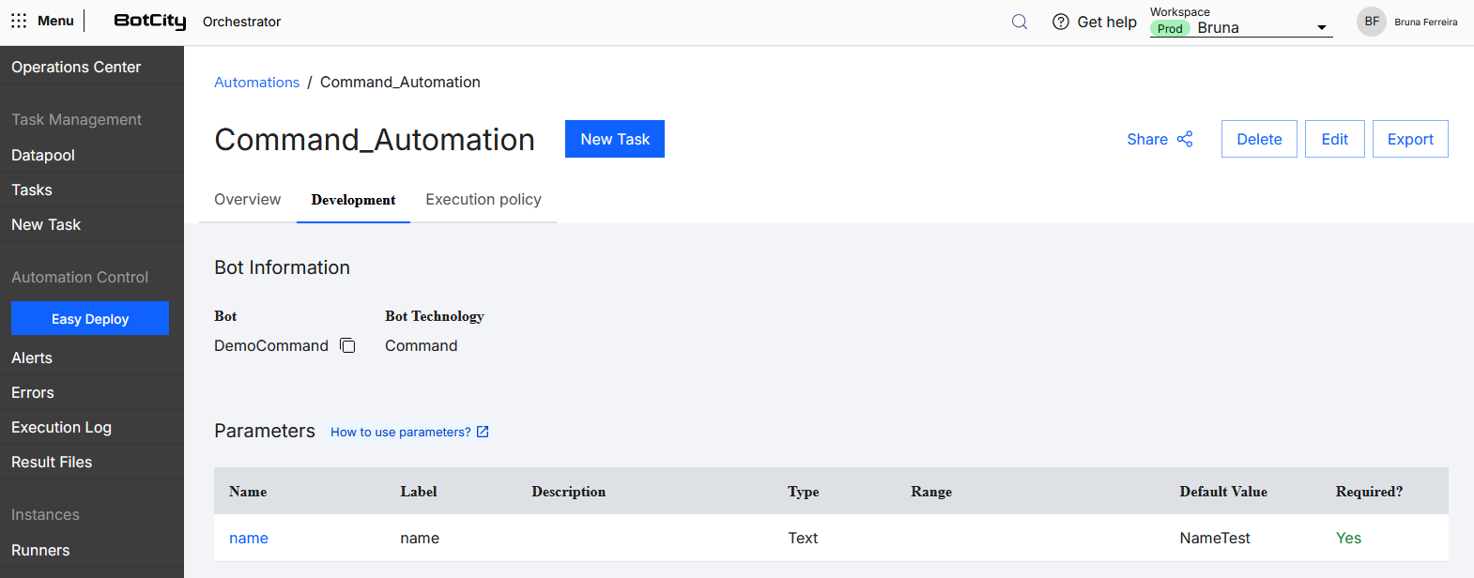Viewport: 1474px width, 578px height.
Task: Click the New Task blue button
Action: point(615,139)
